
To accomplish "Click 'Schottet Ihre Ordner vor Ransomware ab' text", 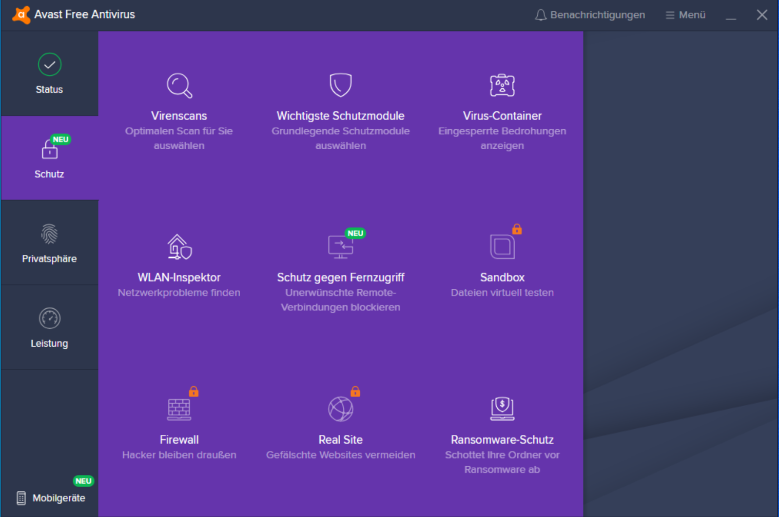I will pyautogui.click(x=502, y=462).
